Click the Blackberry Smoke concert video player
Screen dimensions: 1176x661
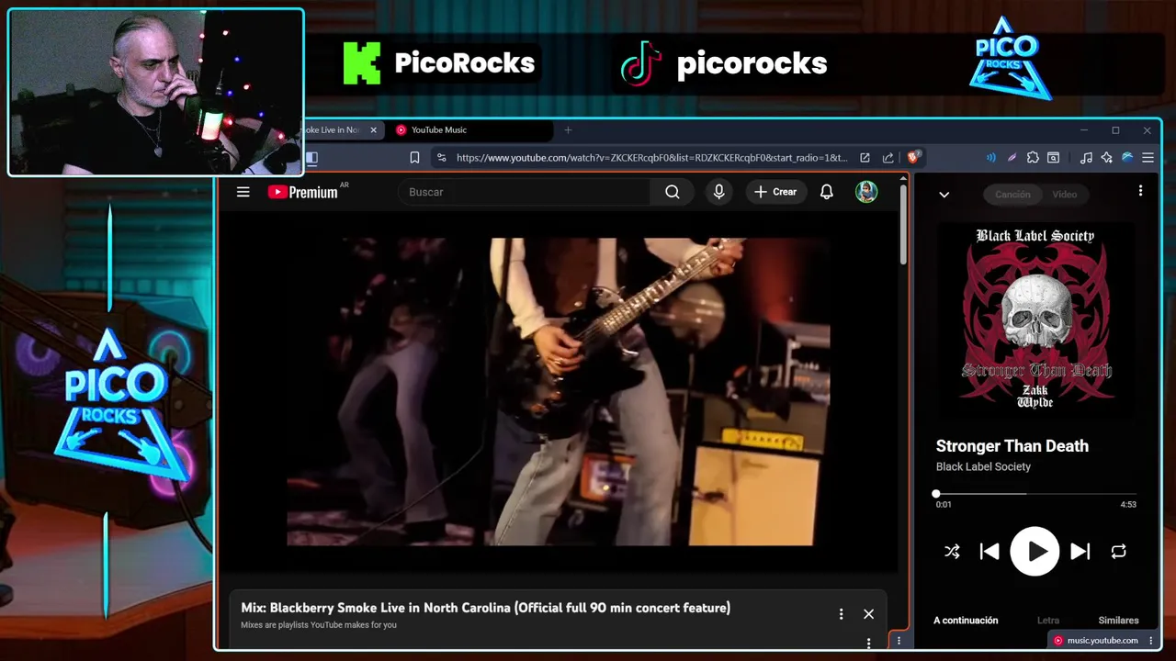point(558,392)
